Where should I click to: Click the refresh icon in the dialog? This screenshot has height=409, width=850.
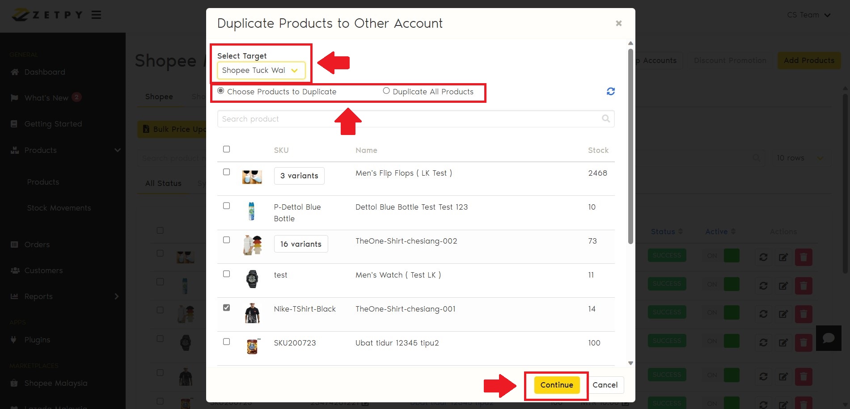pyautogui.click(x=610, y=92)
